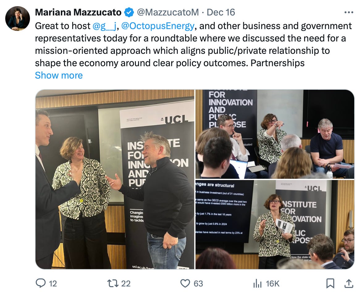View analytics via bar chart icon
The image size is (357, 292).
click(x=257, y=284)
